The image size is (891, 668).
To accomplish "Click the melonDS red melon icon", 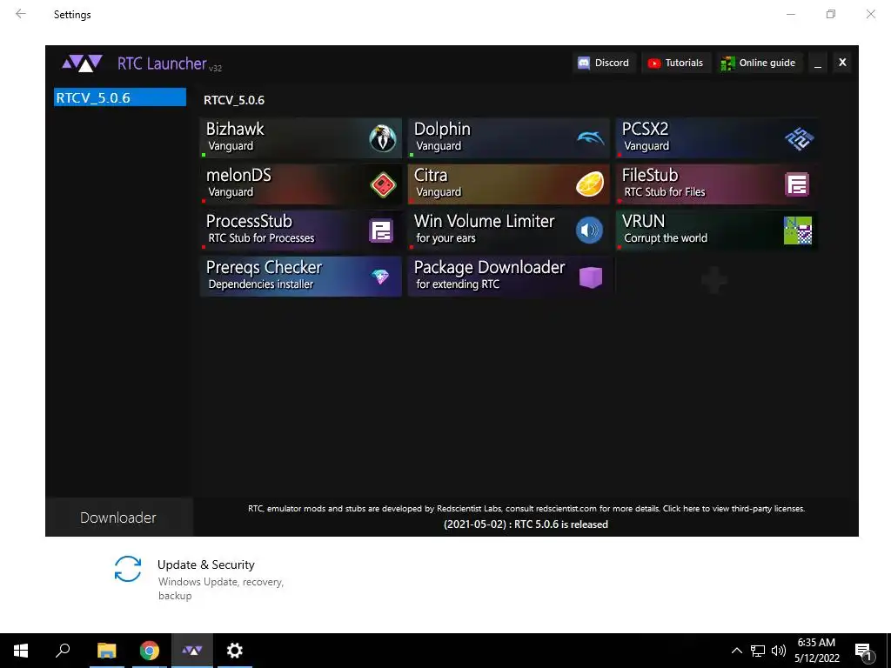I will click(383, 184).
